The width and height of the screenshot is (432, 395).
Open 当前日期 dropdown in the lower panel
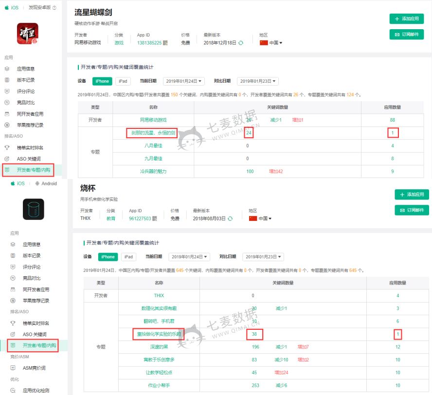[189, 257]
